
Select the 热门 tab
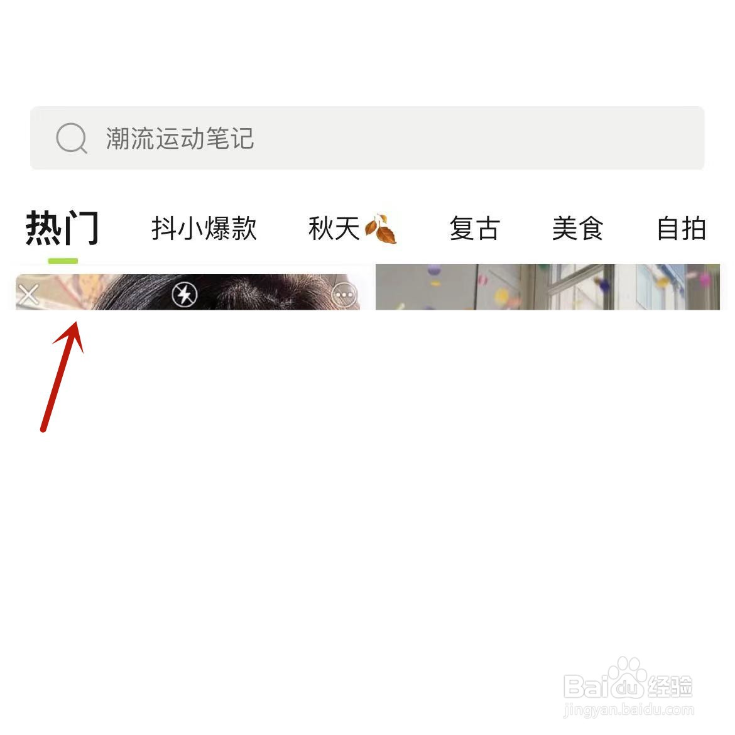[x=62, y=228]
